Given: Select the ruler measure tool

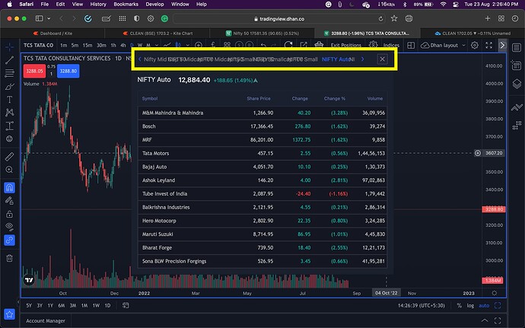Looking at the screenshot, I should [9, 157].
